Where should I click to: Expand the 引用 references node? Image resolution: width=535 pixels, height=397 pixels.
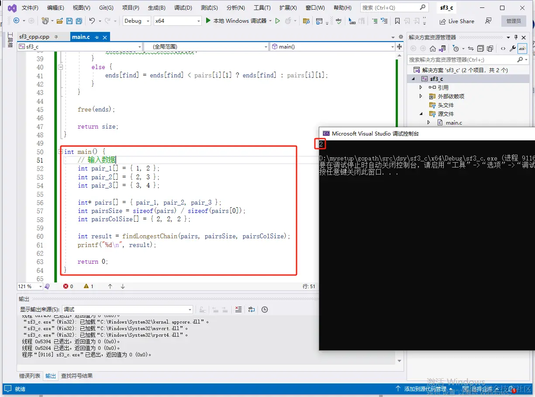tap(421, 87)
